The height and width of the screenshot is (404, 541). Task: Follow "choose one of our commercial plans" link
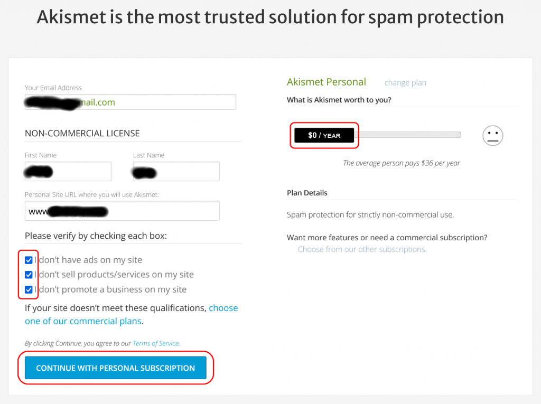131,314
